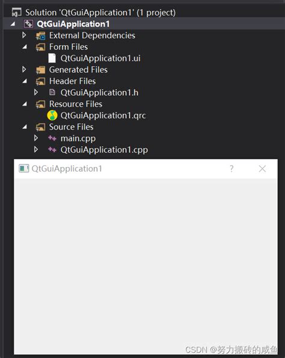Select the Source Files folder label
This screenshot has height=358, width=285.
click(72, 127)
